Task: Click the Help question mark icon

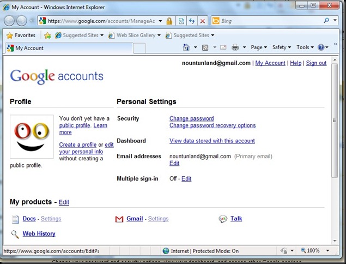Action: (x=321, y=48)
